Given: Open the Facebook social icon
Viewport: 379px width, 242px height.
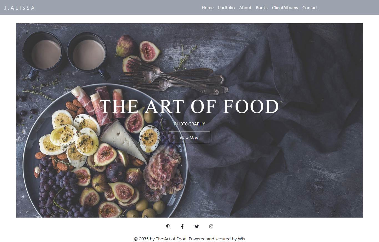Looking at the screenshot, I should 182,226.
